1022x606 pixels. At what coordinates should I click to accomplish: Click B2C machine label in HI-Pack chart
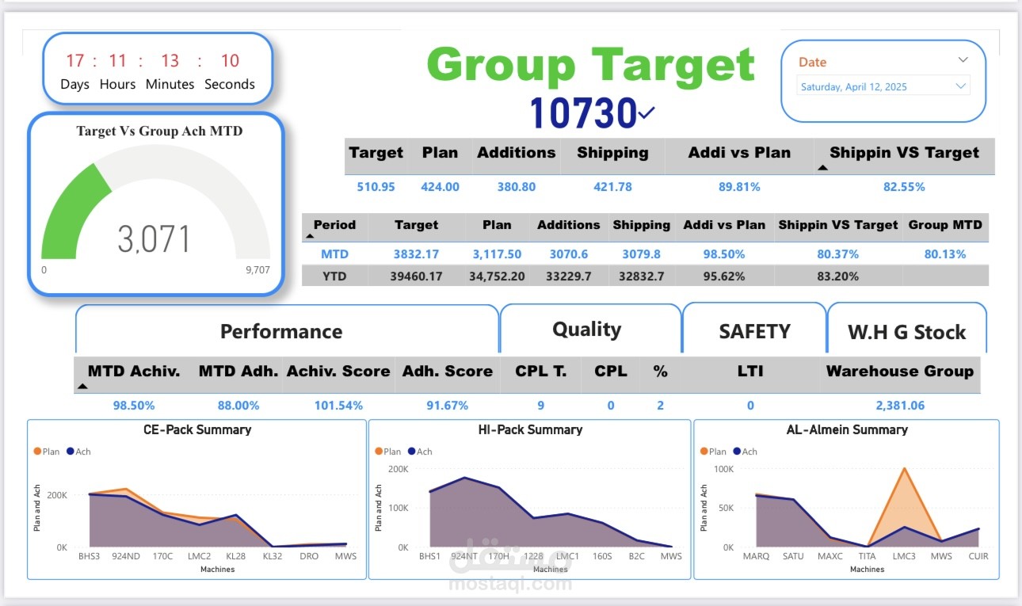pyautogui.click(x=637, y=556)
